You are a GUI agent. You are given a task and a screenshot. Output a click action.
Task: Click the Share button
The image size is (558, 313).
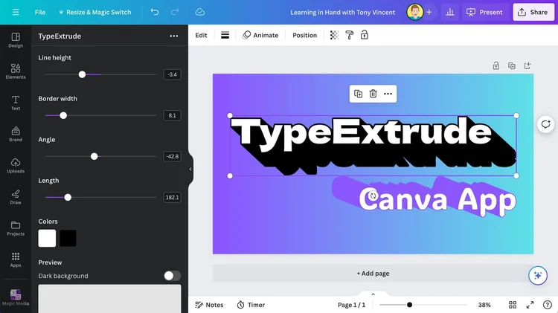[x=533, y=12]
